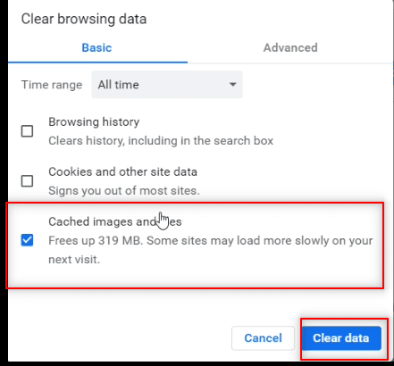This screenshot has width=394, height=366.
Task: Check the Browsing history checkbox
Action: (27, 131)
